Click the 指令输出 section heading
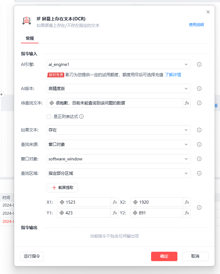Screen dimensions: 220x274 (29, 228)
